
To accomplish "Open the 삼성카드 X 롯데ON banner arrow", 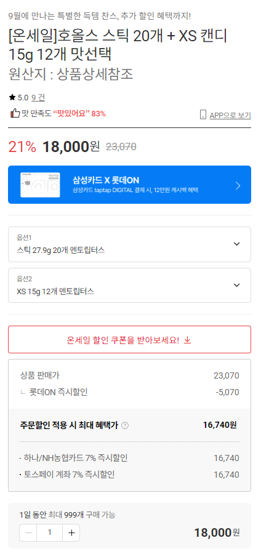I will (238, 185).
